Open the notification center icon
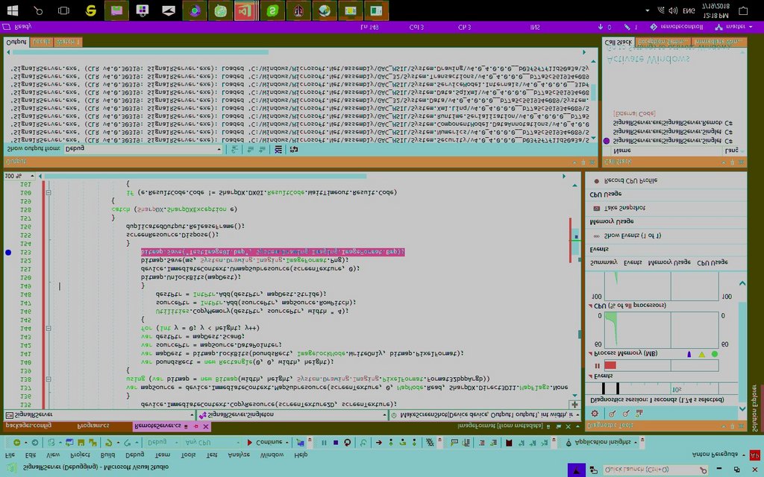Image resolution: width=764 pixels, height=477 pixels. point(743,10)
